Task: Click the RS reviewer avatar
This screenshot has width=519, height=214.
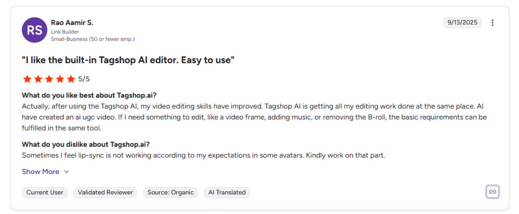Action: (x=34, y=30)
